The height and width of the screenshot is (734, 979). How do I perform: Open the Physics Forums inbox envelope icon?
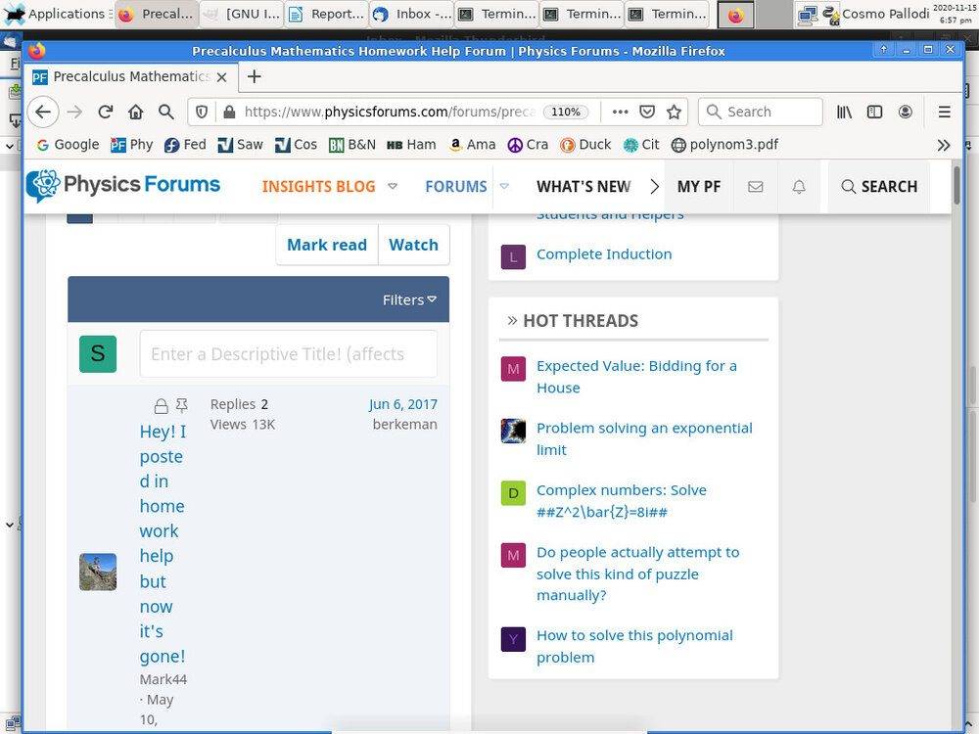755,186
